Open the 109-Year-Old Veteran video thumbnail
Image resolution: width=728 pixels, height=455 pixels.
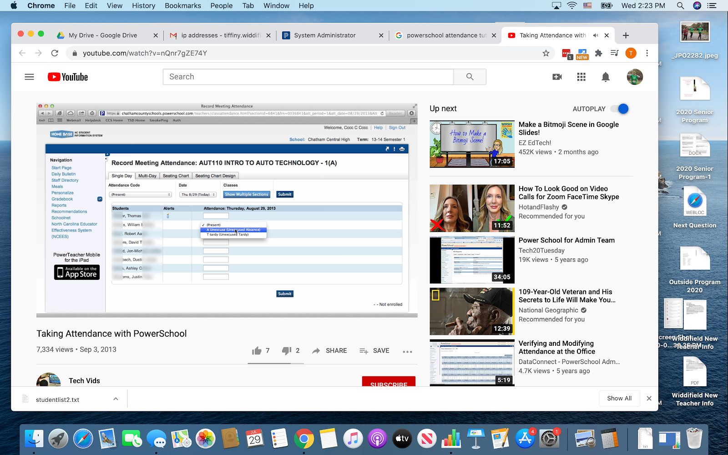(472, 311)
